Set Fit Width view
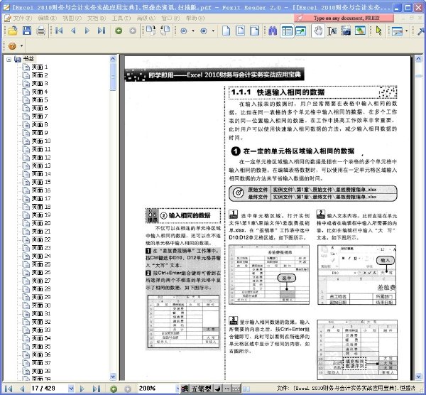The image size is (426, 395). pos(255,31)
